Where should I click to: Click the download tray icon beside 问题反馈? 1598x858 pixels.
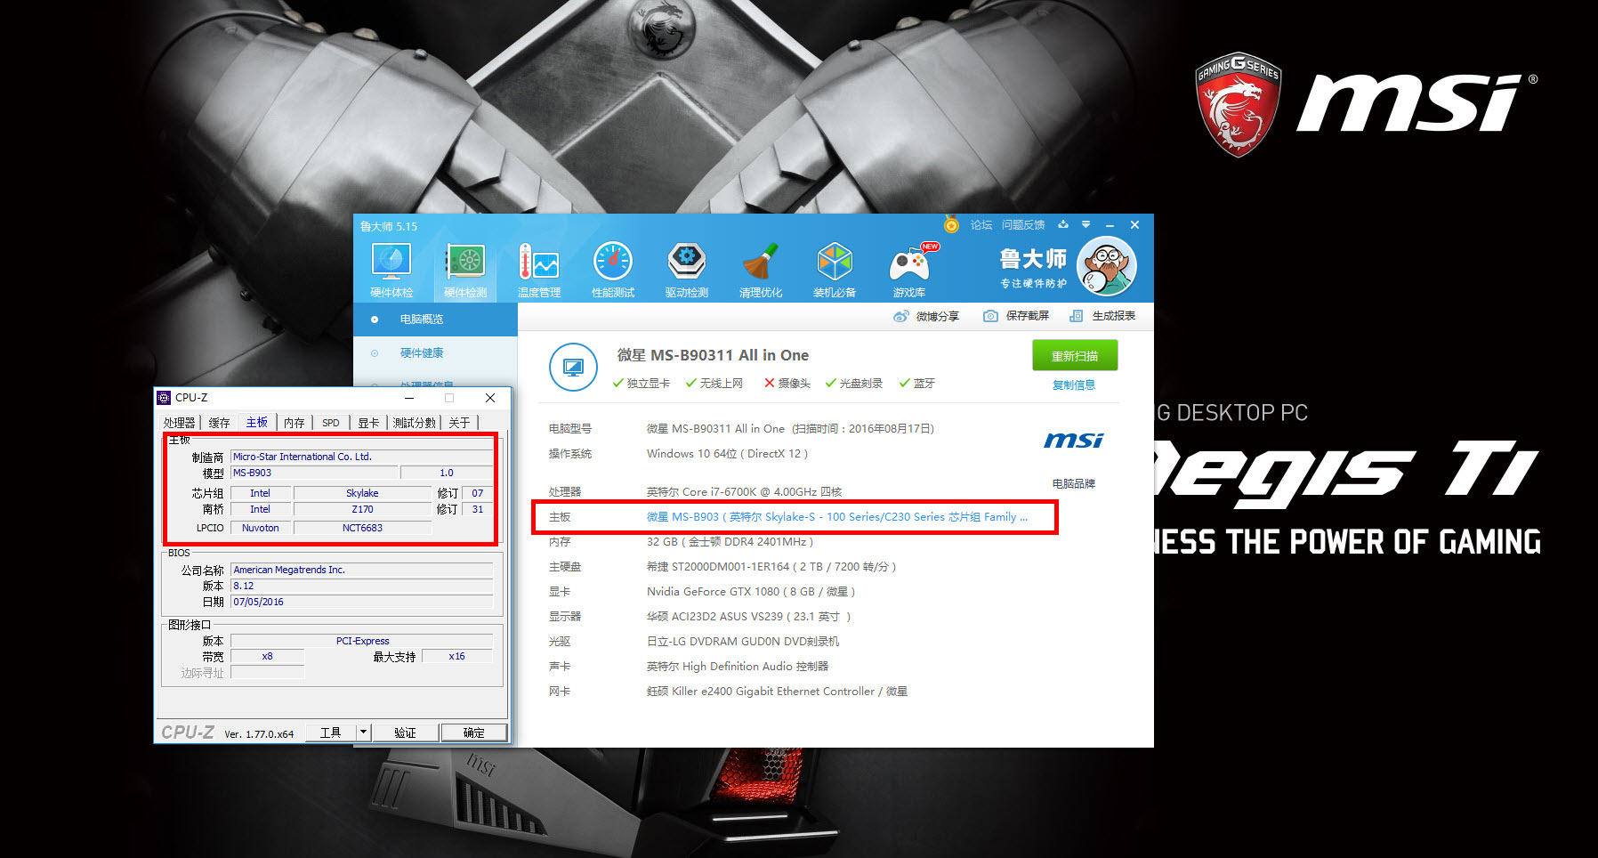(1063, 224)
